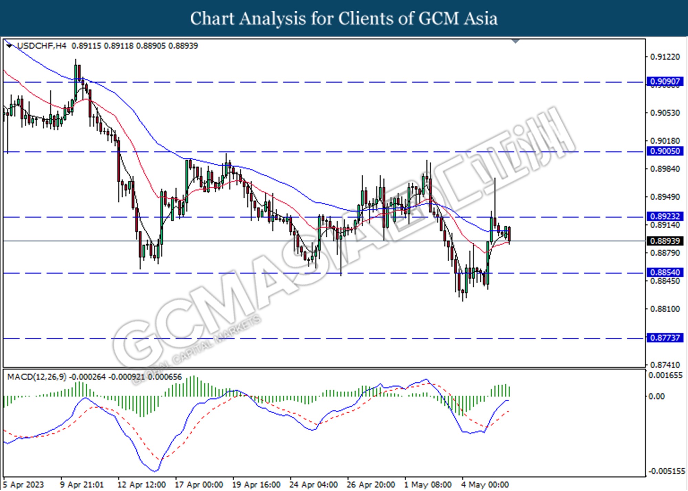Click the current price 0.88939 label
Screen dimensions: 688x491
pyautogui.click(x=665, y=241)
